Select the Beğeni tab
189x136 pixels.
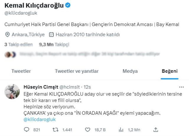tap(170, 71)
